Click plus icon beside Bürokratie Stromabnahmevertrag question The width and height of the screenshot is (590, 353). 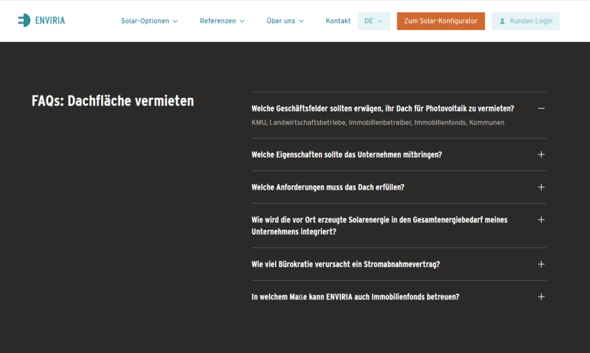point(541,264)
